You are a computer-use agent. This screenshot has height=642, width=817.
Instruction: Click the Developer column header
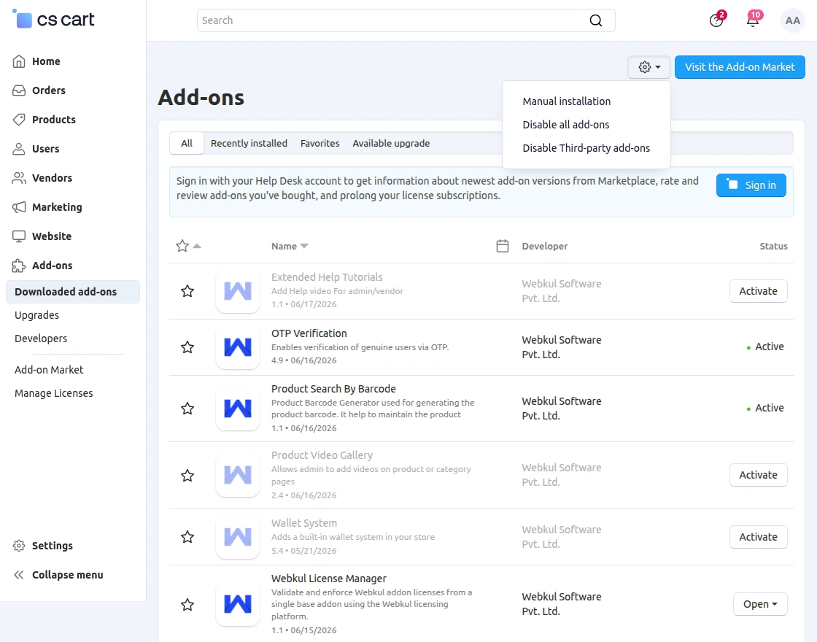tap(545, 246)
